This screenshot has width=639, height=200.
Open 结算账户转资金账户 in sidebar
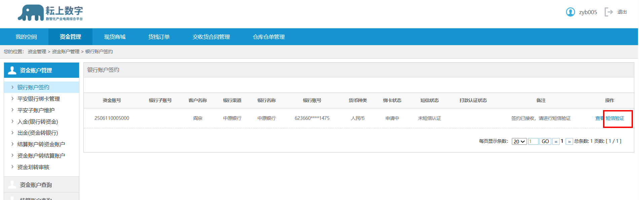point(42,144)
